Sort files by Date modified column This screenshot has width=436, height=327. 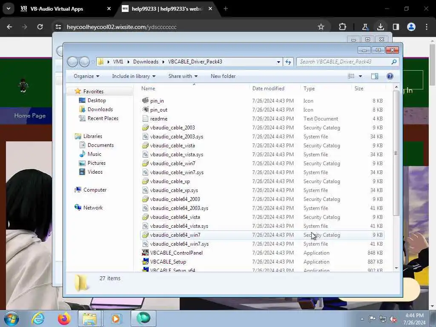tap(268, 89)
